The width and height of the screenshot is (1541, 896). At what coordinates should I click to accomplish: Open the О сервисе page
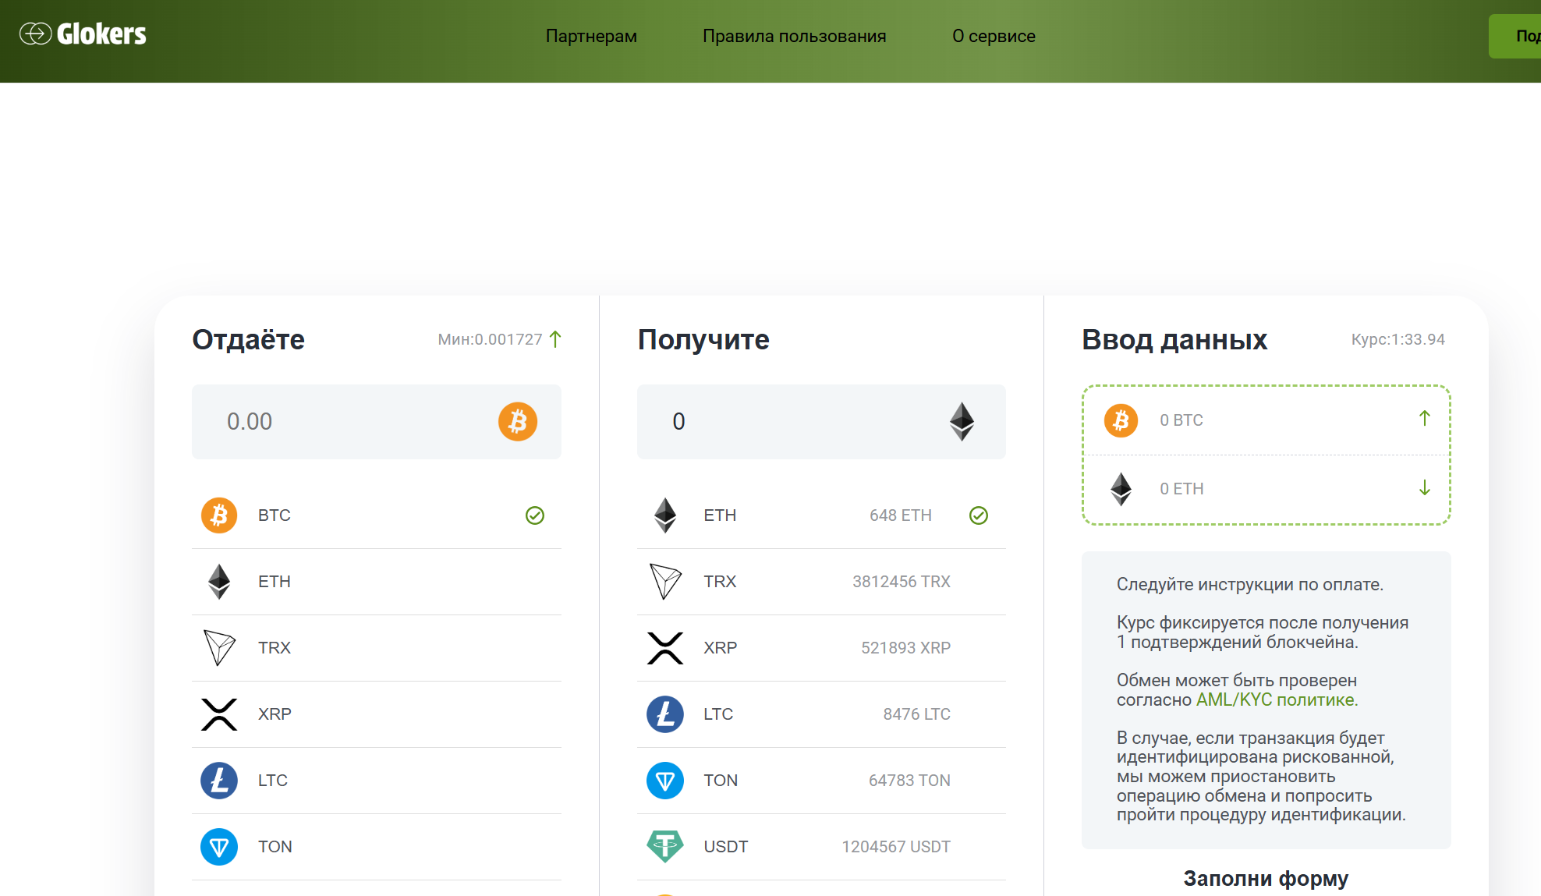(994, 36)
